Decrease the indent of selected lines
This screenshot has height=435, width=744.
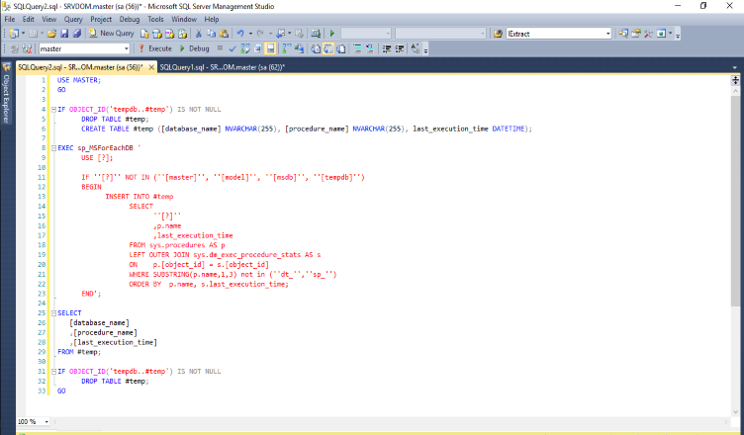pos(386,48)
